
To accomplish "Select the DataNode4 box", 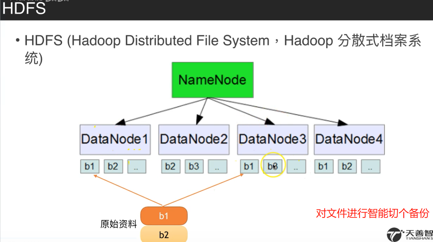I will coord(349,140).
